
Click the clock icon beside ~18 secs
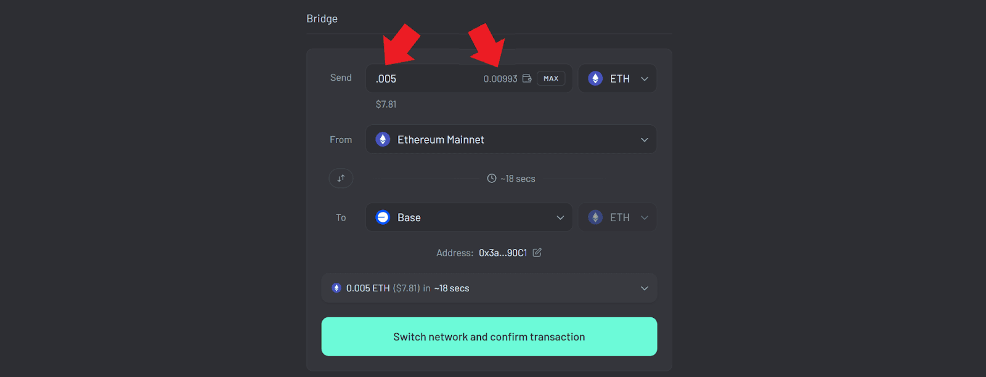click(491, 178)
